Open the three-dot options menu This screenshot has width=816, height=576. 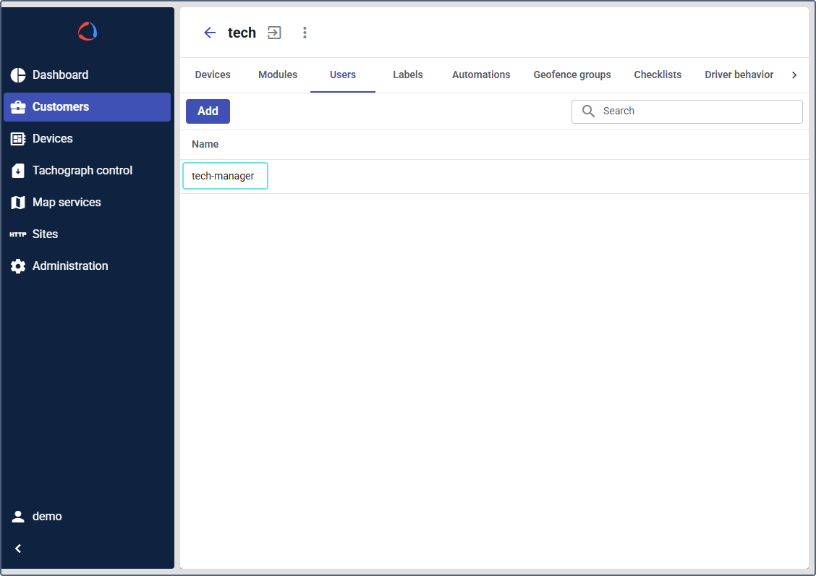(305, 33)
